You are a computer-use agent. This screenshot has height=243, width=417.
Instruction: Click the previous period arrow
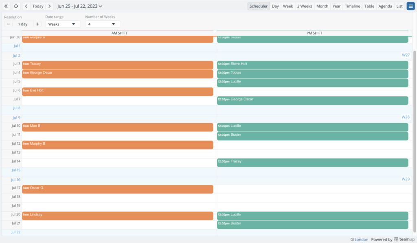click(26, 6)
